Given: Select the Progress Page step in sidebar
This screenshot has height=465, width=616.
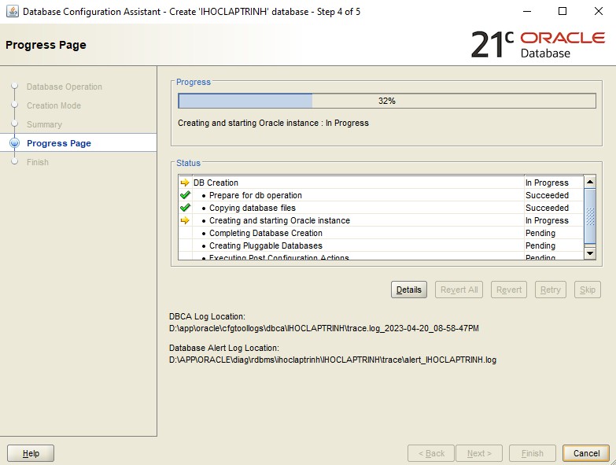Looking at the screenshot, I should click(59, 143).
